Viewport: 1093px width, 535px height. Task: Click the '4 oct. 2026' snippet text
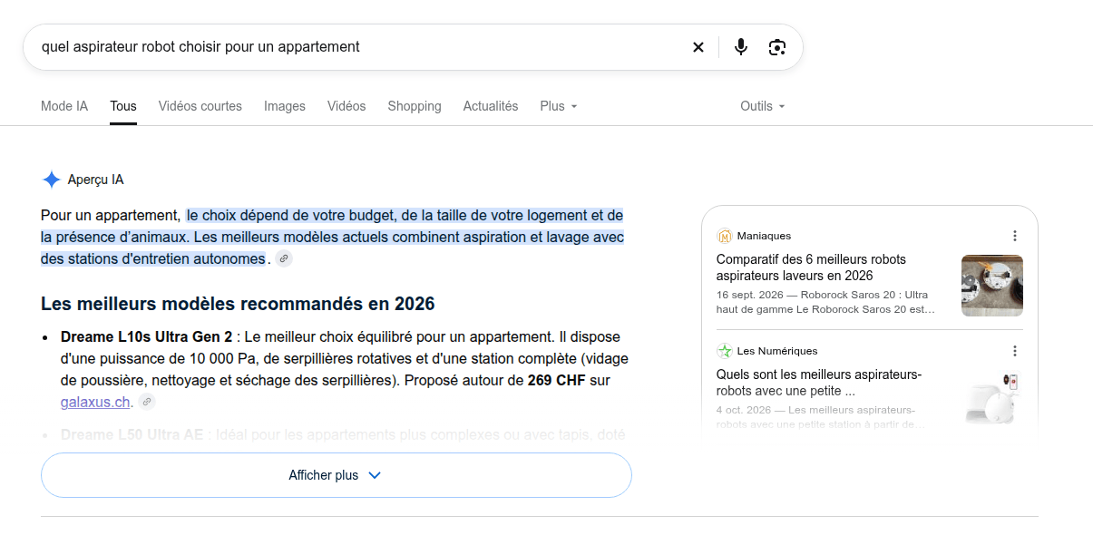pyautogui.click(x=744, y=410)
